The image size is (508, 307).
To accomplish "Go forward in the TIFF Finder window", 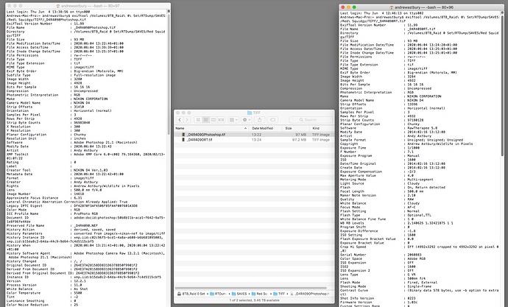I will tap(187, 120).
